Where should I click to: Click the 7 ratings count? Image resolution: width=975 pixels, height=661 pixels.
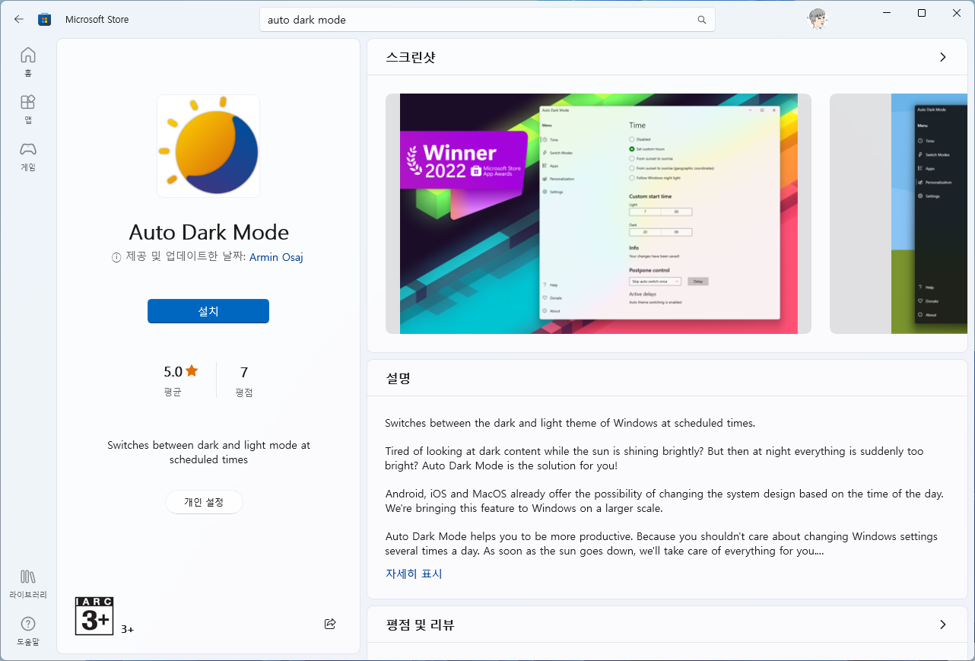pos(244,372)
